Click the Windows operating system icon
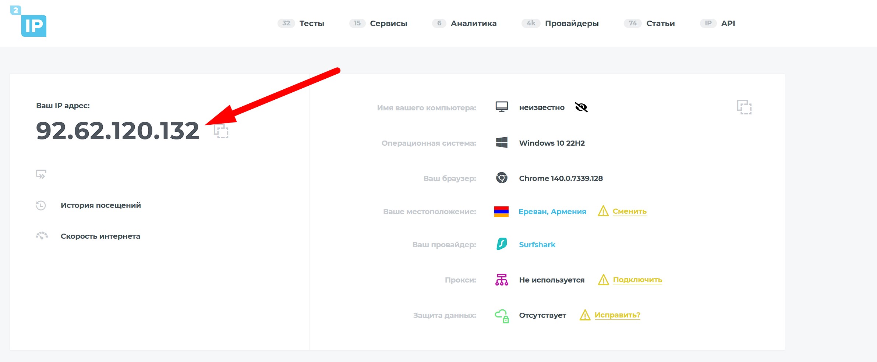Screen dimensions: 877x362 pos(502,143)
